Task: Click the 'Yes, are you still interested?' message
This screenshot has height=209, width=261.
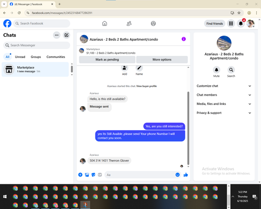Action: 164,126
